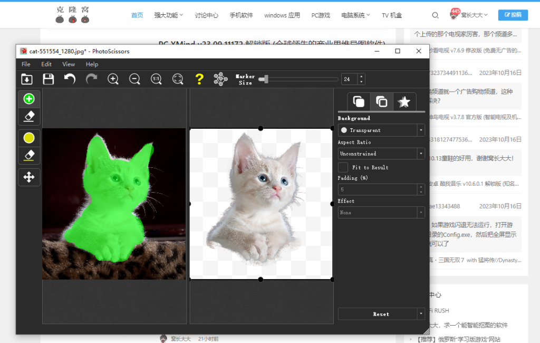Image resolution: width=540 pixels, height=343 pixels.
Task: Click the website search magnifier icon
Action: (435, 15)
